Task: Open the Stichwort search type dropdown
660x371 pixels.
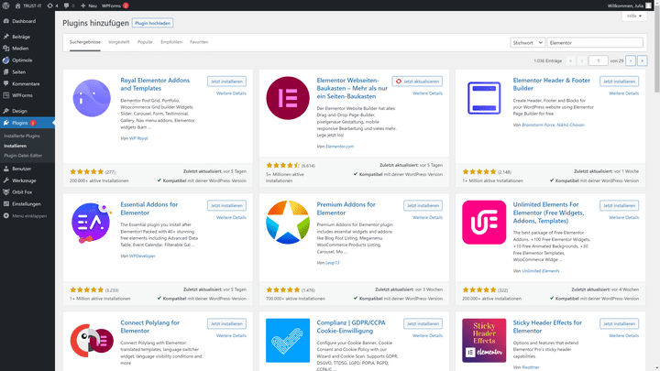Action: click(527, 42)
